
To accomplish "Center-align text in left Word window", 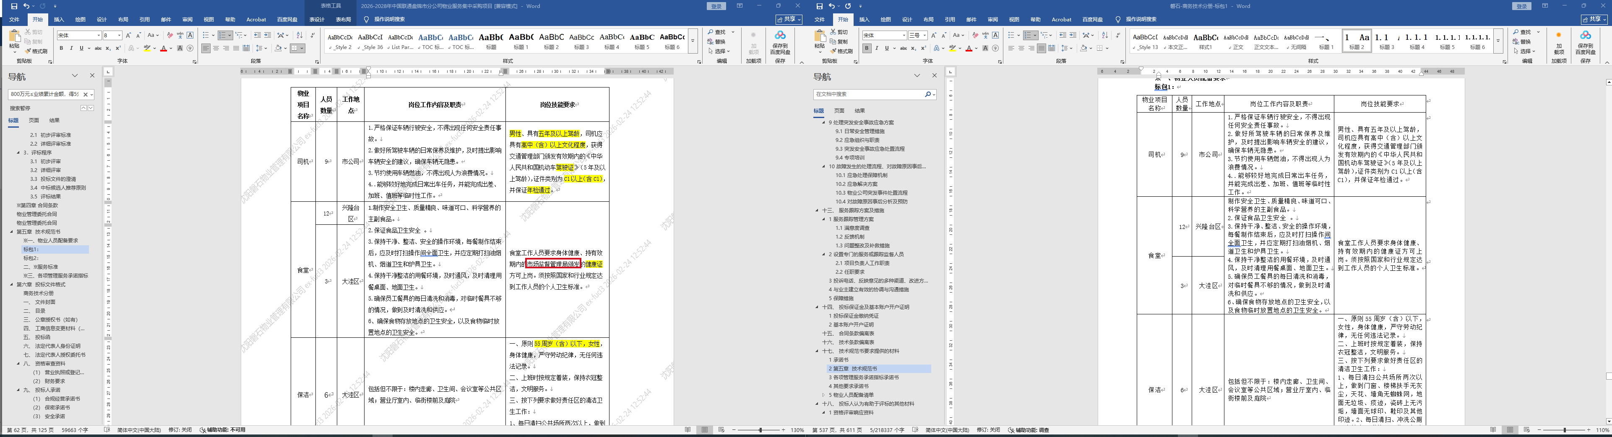I will pyautogui.click(x=216, y=48).
